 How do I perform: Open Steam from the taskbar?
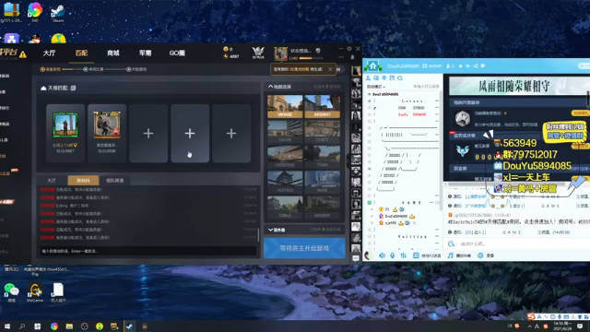129,326
